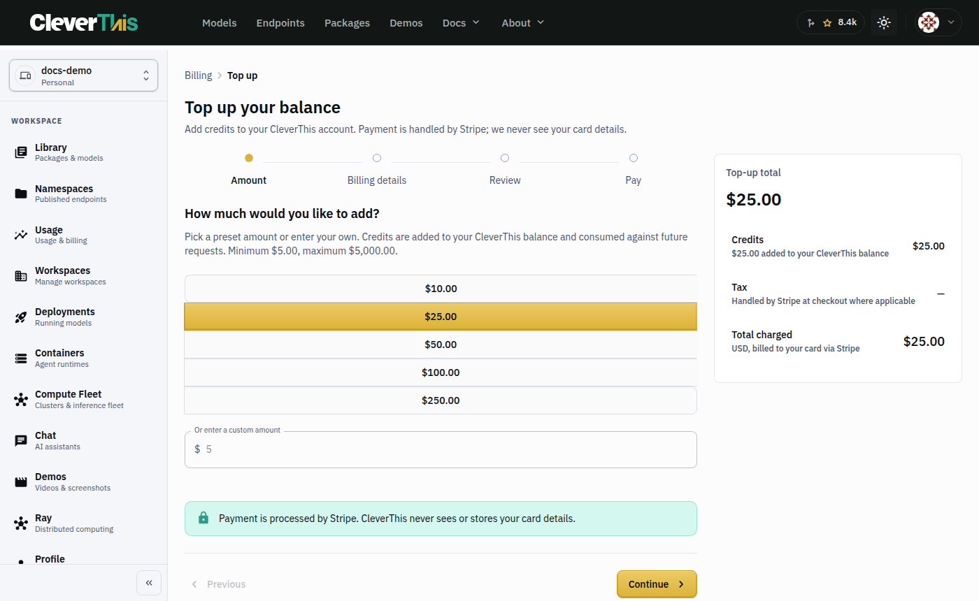Image resolution: width=979 pixels, height=601 pixels.
Task: Click the Previous button
Action: 218,584
